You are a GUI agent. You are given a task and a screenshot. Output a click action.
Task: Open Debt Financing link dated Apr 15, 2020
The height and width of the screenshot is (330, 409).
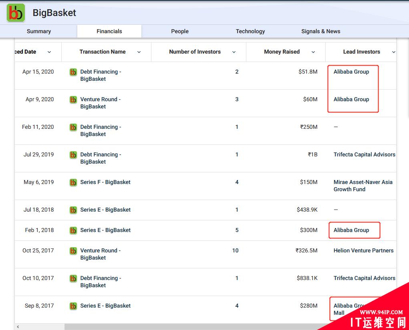[101, 75]
